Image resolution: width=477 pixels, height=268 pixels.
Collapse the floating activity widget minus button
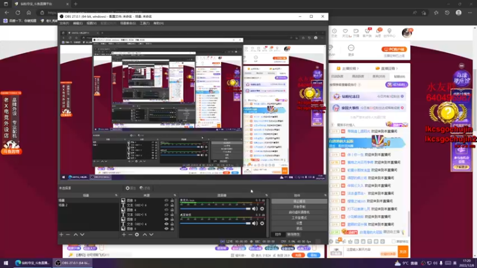[461, 66]
